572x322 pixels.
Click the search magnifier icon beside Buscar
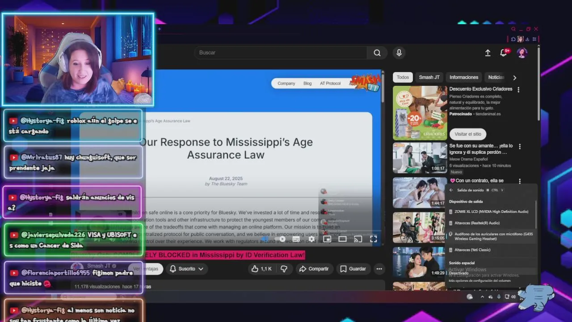(x=377, y=53)
